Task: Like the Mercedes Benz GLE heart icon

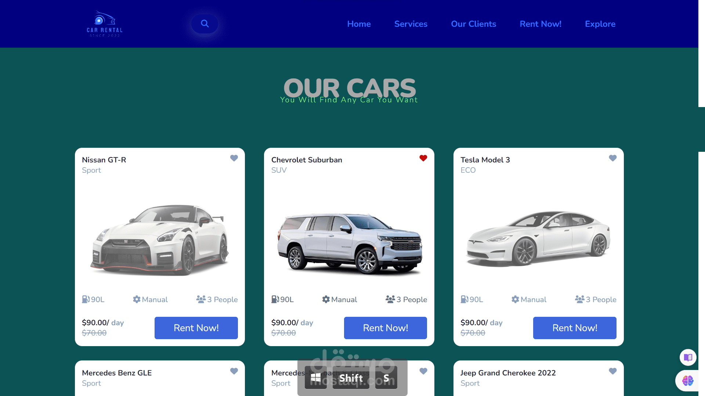Action: (x=234, y=371)
